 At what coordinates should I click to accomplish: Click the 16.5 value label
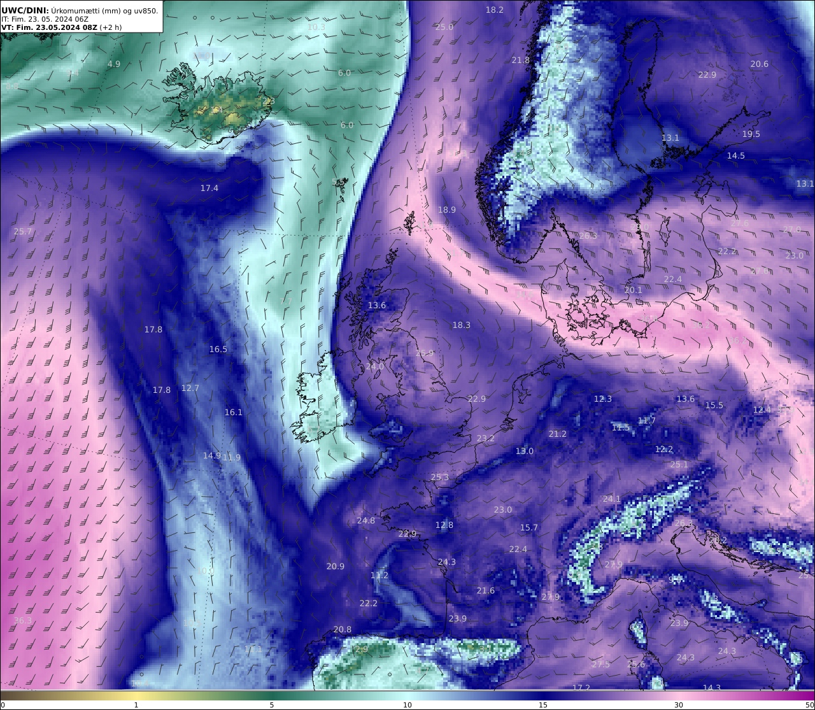pyautogui.click(x=218, y=349)
